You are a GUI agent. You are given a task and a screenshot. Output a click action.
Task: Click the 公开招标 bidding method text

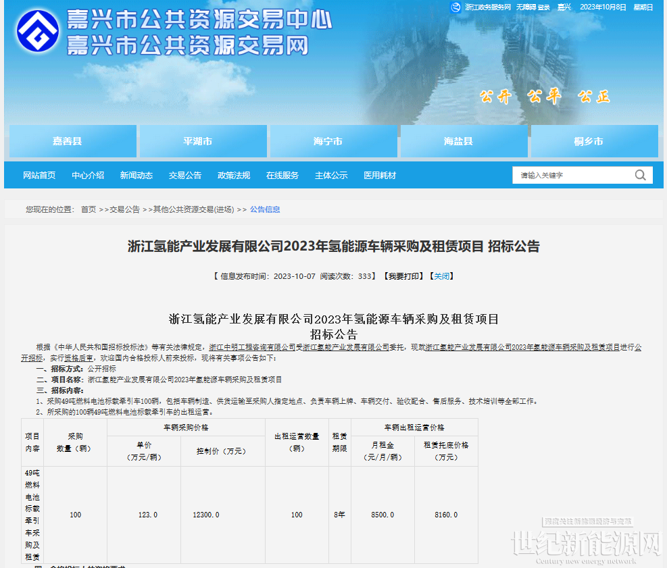tap(101, 369)
